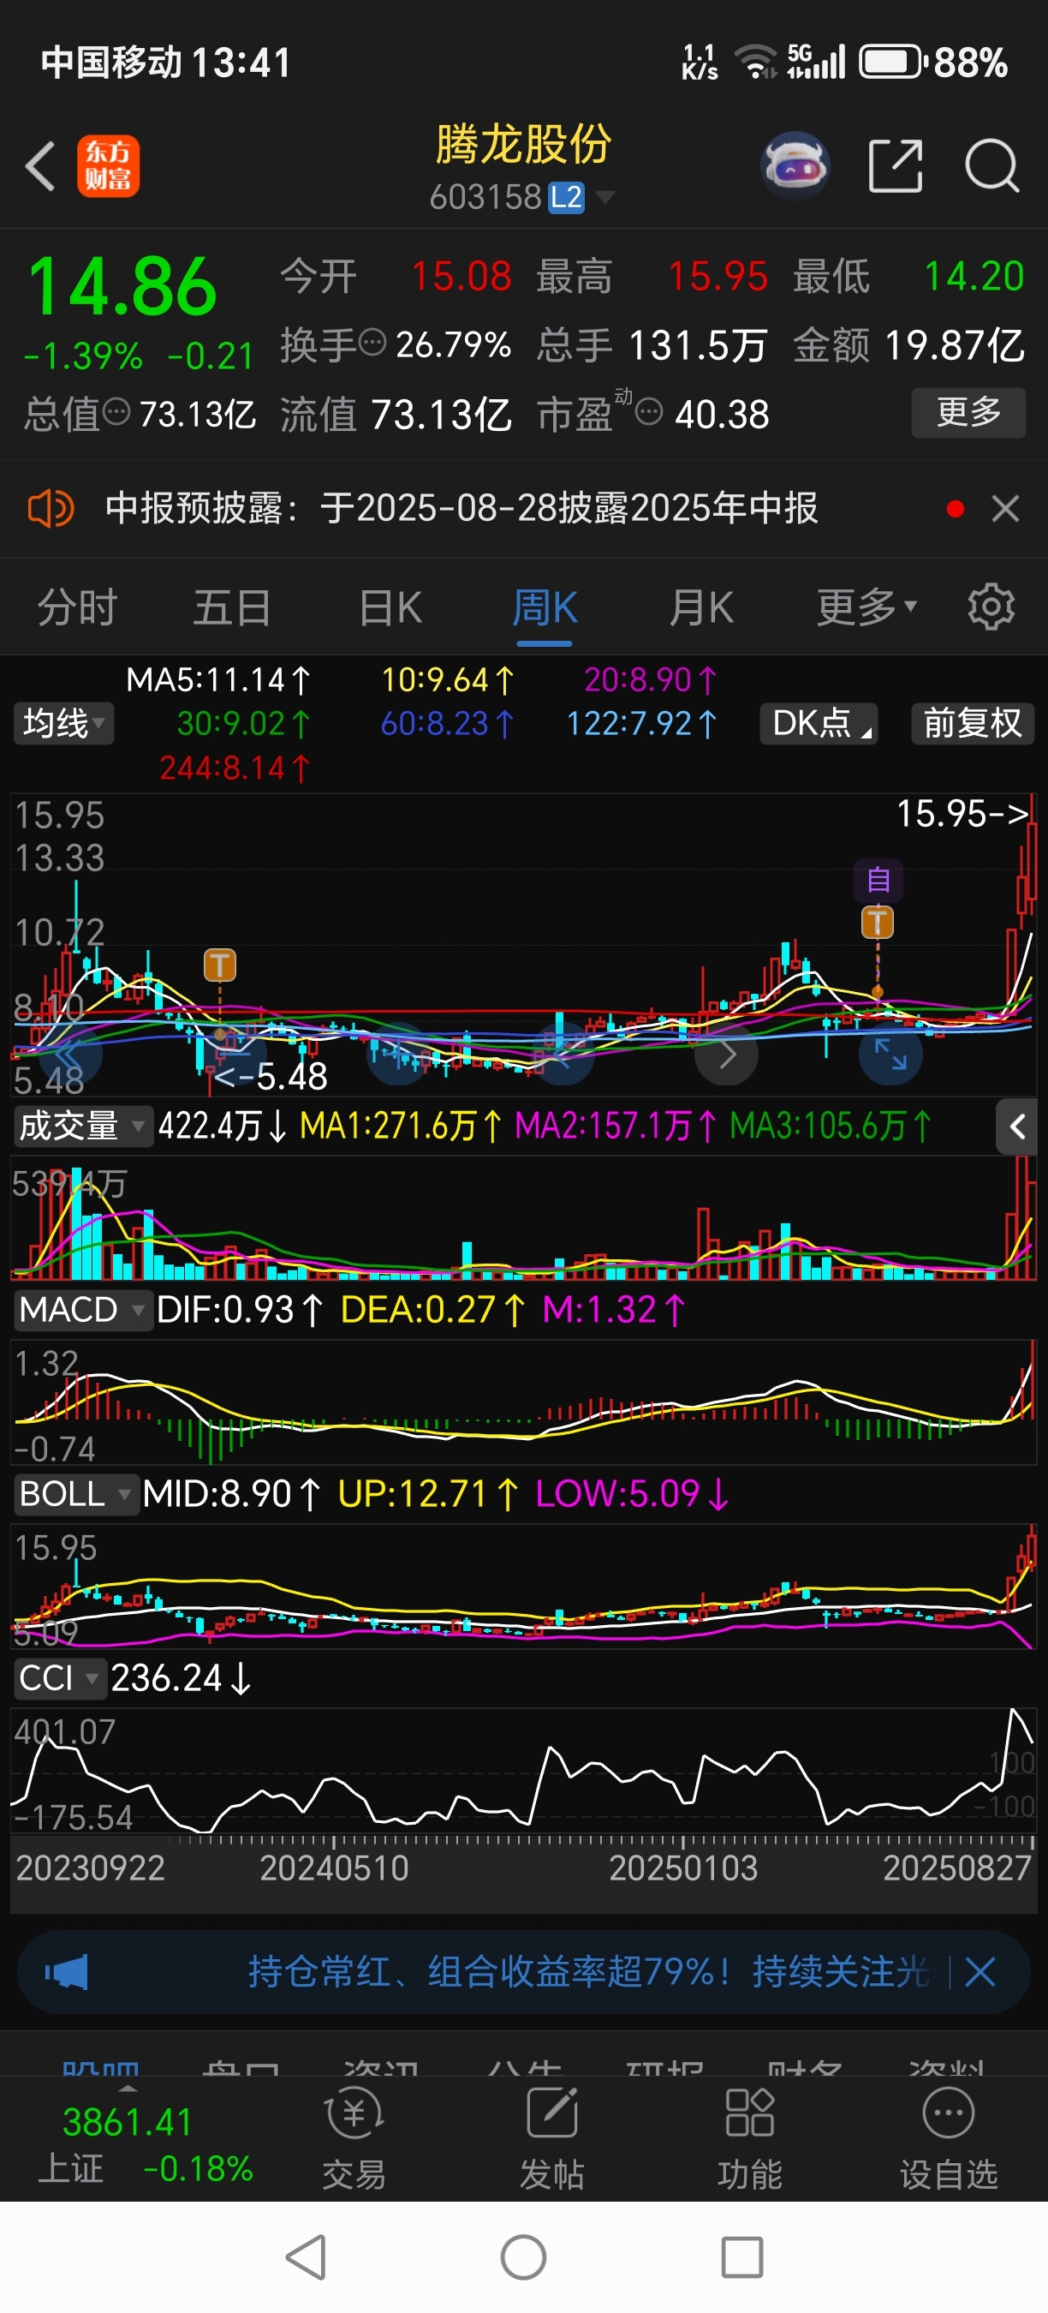Tap the orange T marker near 20240510
1048x2313 pixels.
click(220, 965)
